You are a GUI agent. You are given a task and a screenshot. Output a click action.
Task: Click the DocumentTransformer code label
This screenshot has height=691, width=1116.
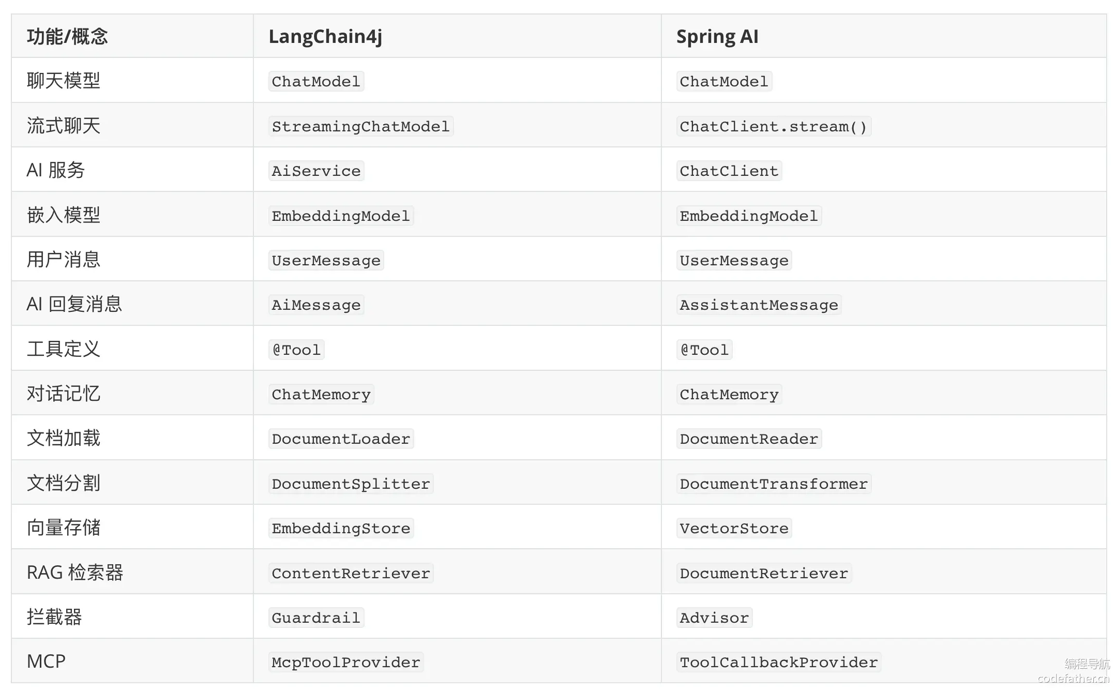click(x=774, y=484)
